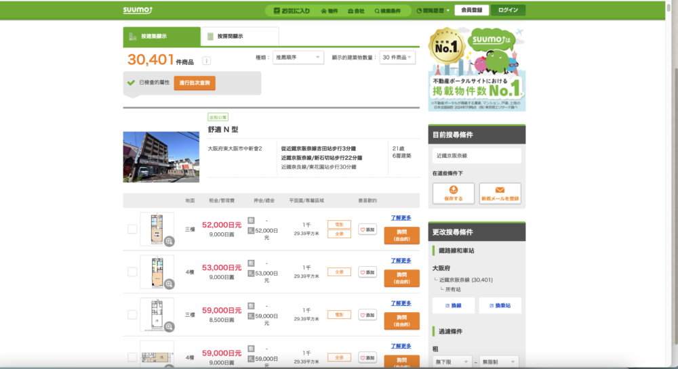Open the rent minimum 無下限 dropdown
678x369 pixels.
tap(454, 362)
